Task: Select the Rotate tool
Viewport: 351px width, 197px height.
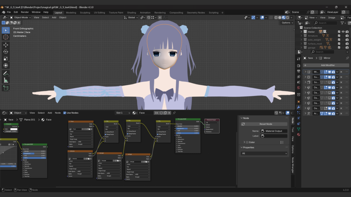Action: coord(6,52)
